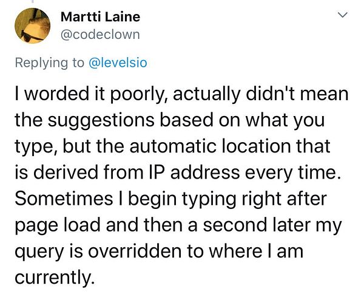Open the tweet options chevron menu
The height and width of the screenshot is (294, 364).
point(342,17)
